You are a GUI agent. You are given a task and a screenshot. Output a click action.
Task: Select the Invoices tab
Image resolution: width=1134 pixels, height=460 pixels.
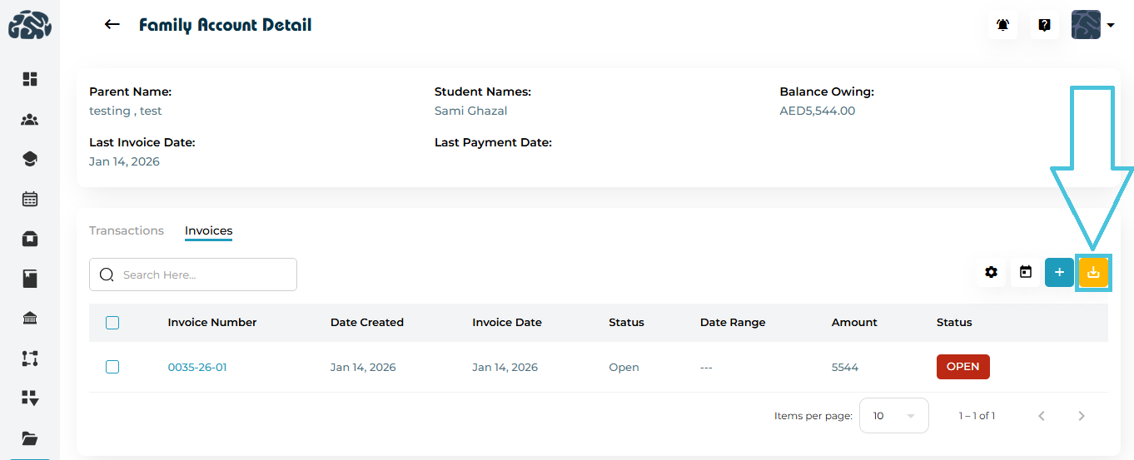[x=208, y=230]
